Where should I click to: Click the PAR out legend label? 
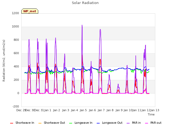click(156, 123)
